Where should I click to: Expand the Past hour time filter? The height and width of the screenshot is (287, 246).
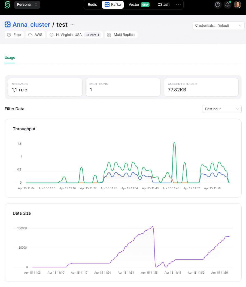coord(222,109)
